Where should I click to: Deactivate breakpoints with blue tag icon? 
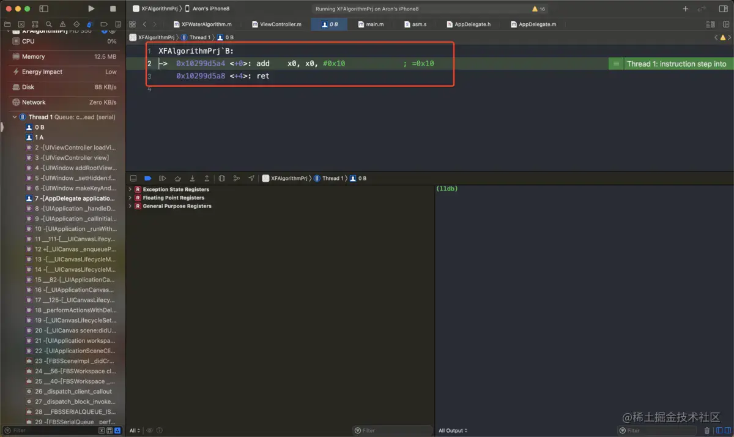point(147,178)
